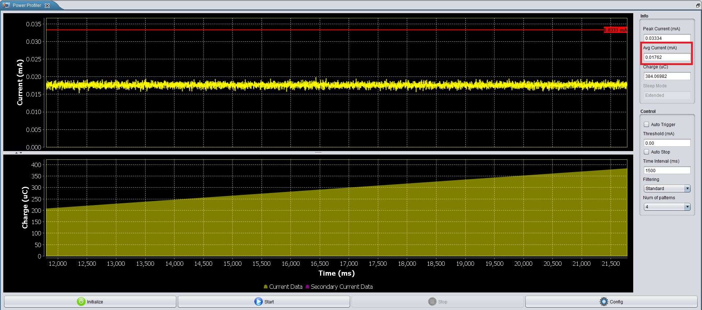Click the 0.0333 mA peak marker label
The image size is (702, 310).
point(615,30)
